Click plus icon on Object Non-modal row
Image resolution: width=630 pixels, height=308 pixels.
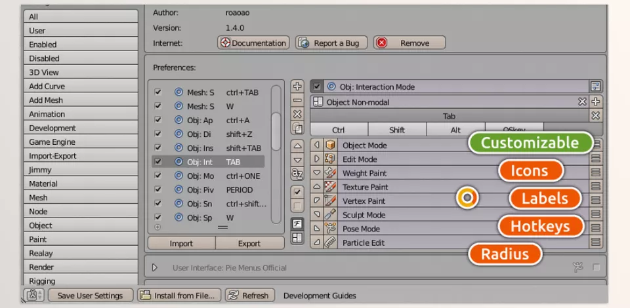[595, 102]
